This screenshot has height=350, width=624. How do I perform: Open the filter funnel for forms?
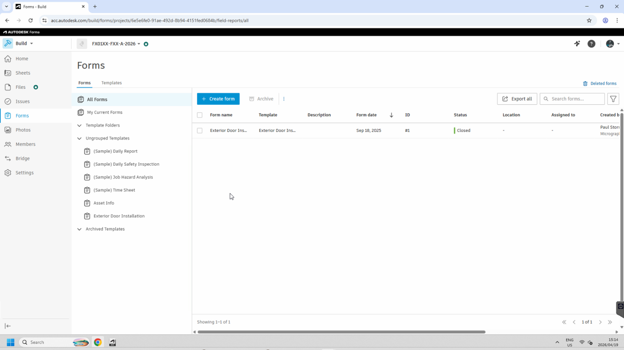(x=613, y=99)
